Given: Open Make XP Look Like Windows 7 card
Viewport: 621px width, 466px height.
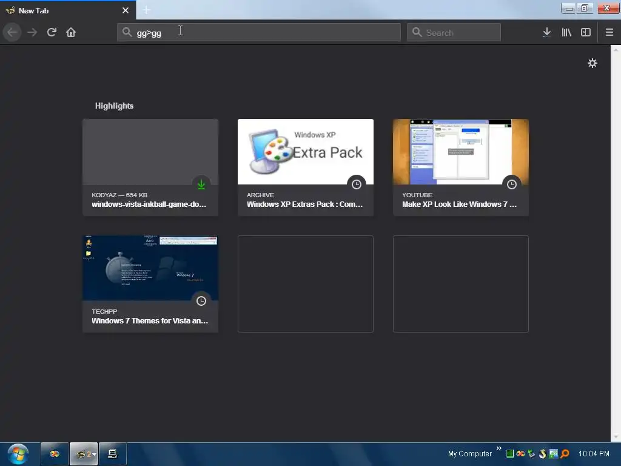Looking at the screenshot, I should (x=461, y=167).
